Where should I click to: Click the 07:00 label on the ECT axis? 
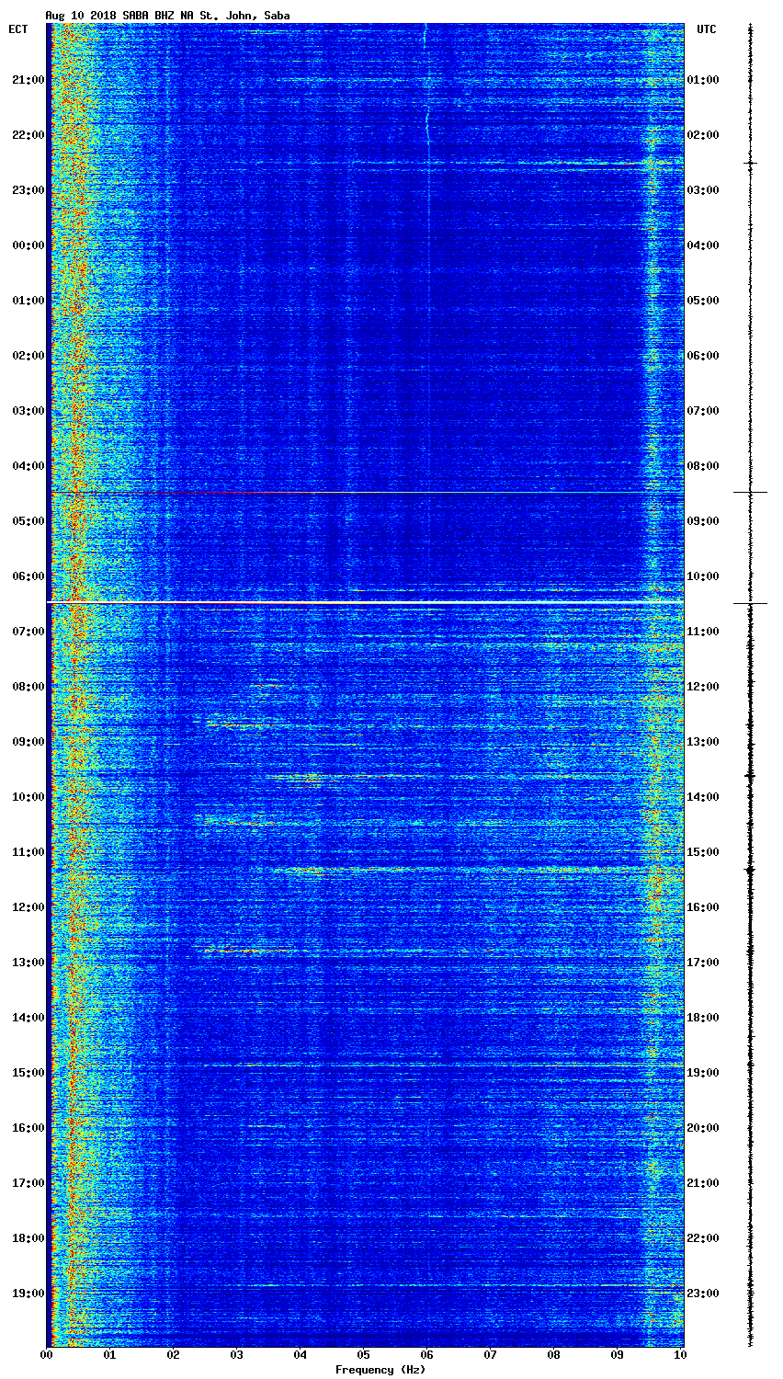28,632
